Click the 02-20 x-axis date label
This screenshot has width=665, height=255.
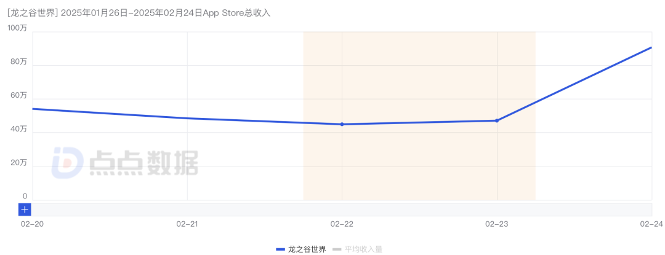pos(32,224)
